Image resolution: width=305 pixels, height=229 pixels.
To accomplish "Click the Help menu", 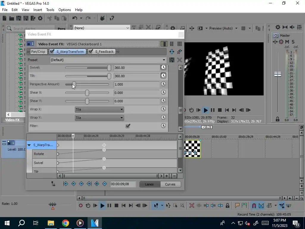I will click(79, 10).
